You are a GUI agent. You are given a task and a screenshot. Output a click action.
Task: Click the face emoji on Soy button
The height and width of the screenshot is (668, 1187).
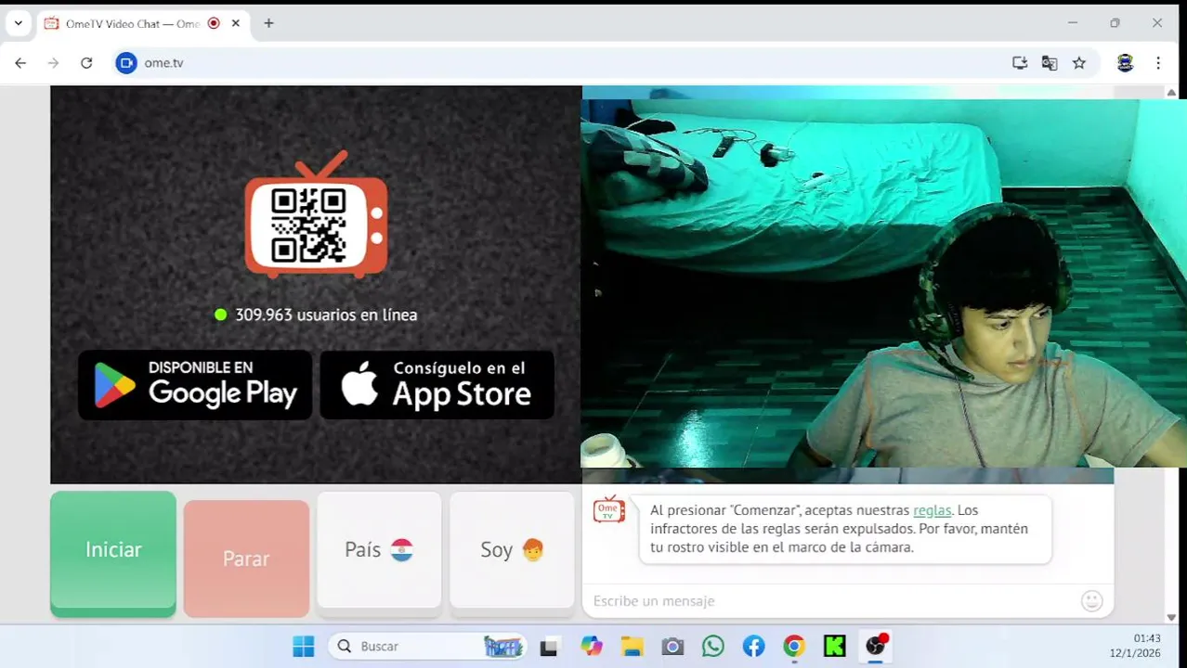[532, 550]
